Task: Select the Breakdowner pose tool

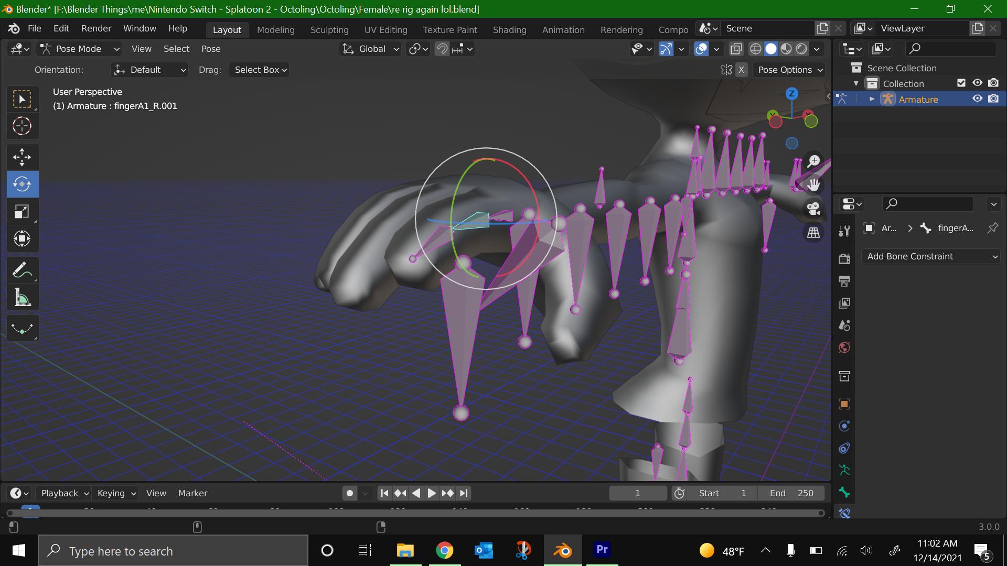Action: click(x=22, y=329)
